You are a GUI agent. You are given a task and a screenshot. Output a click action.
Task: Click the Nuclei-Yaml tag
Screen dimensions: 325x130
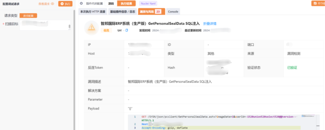click(148, 3)
